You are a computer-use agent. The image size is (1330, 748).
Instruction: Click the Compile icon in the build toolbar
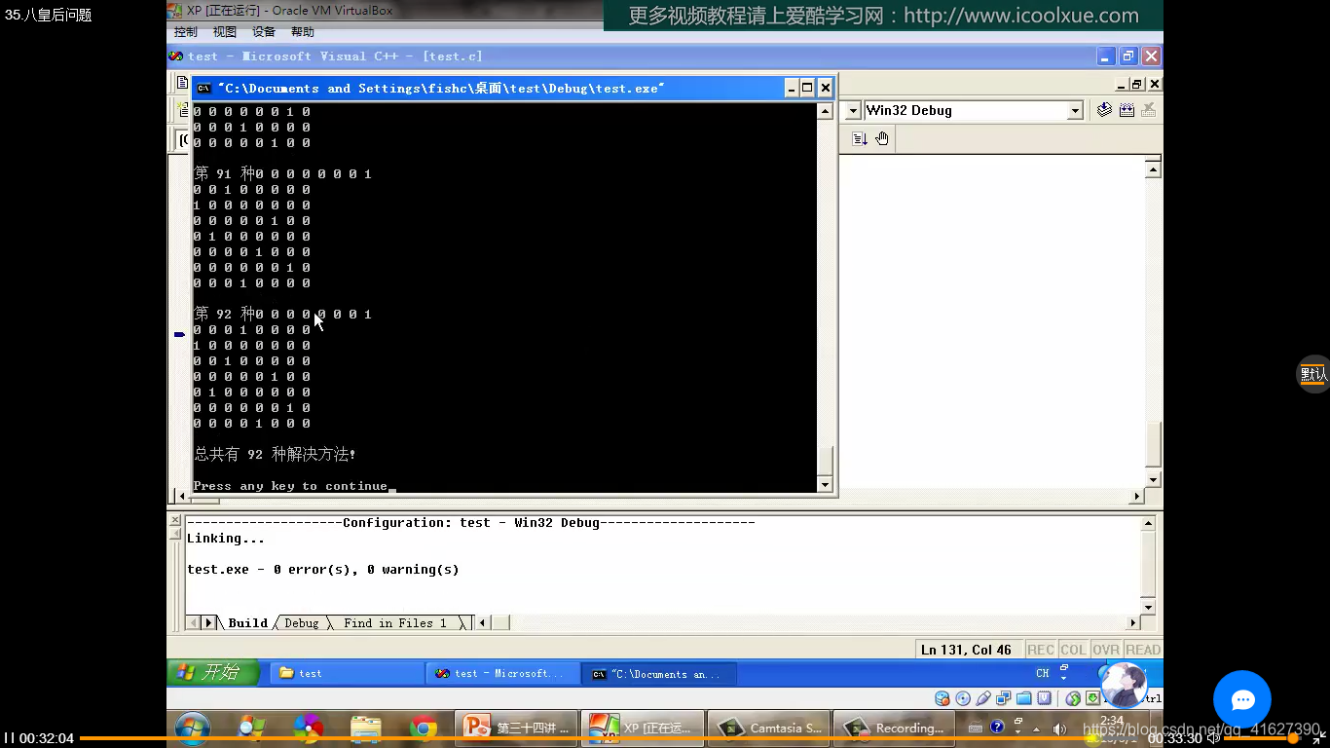pyautogui.click(x=1104, y=110)
